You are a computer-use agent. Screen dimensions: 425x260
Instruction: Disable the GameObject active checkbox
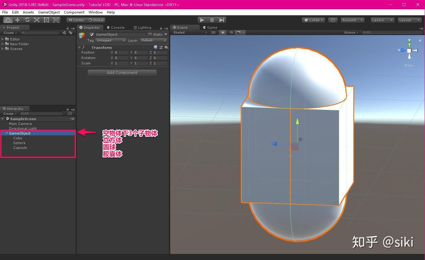(92, 34)
